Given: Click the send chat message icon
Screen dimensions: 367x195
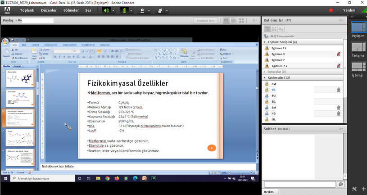Looking at the screenshot, I should 341,184.
